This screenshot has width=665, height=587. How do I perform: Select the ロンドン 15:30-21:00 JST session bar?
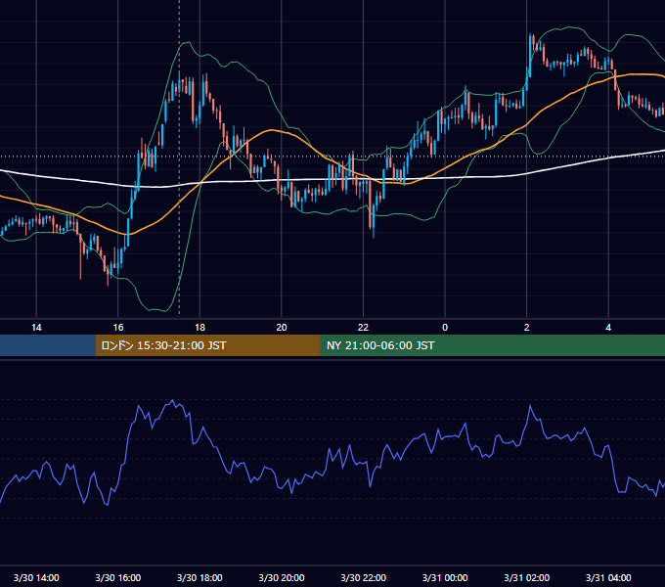tap(207, 345)
